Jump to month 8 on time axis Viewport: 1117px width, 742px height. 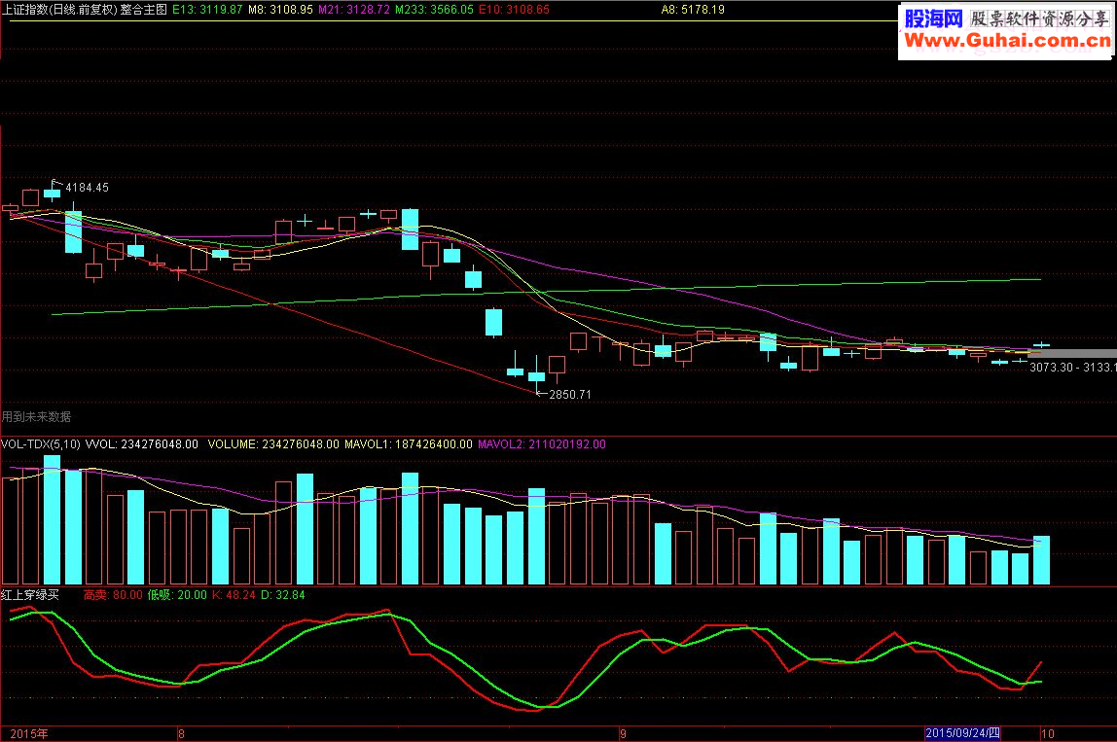click(181, 733)
